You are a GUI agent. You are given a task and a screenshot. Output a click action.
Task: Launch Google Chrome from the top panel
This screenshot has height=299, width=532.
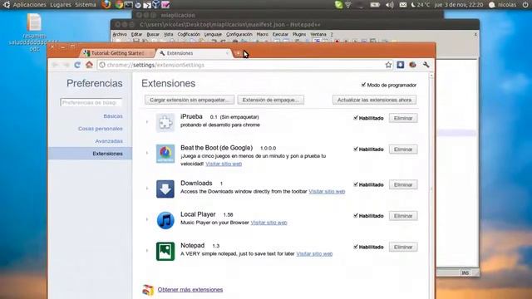118,4
